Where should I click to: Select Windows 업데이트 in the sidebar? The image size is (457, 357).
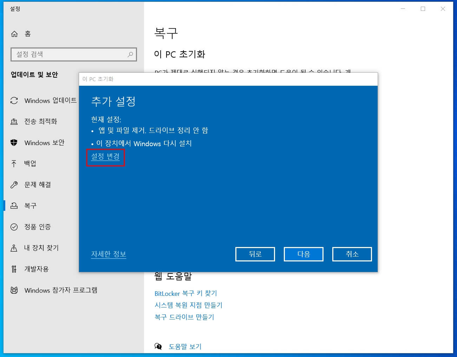14,100
